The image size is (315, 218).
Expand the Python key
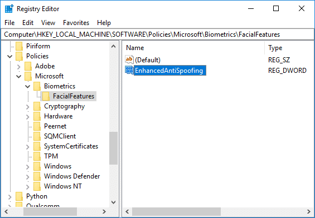[10, 197]
